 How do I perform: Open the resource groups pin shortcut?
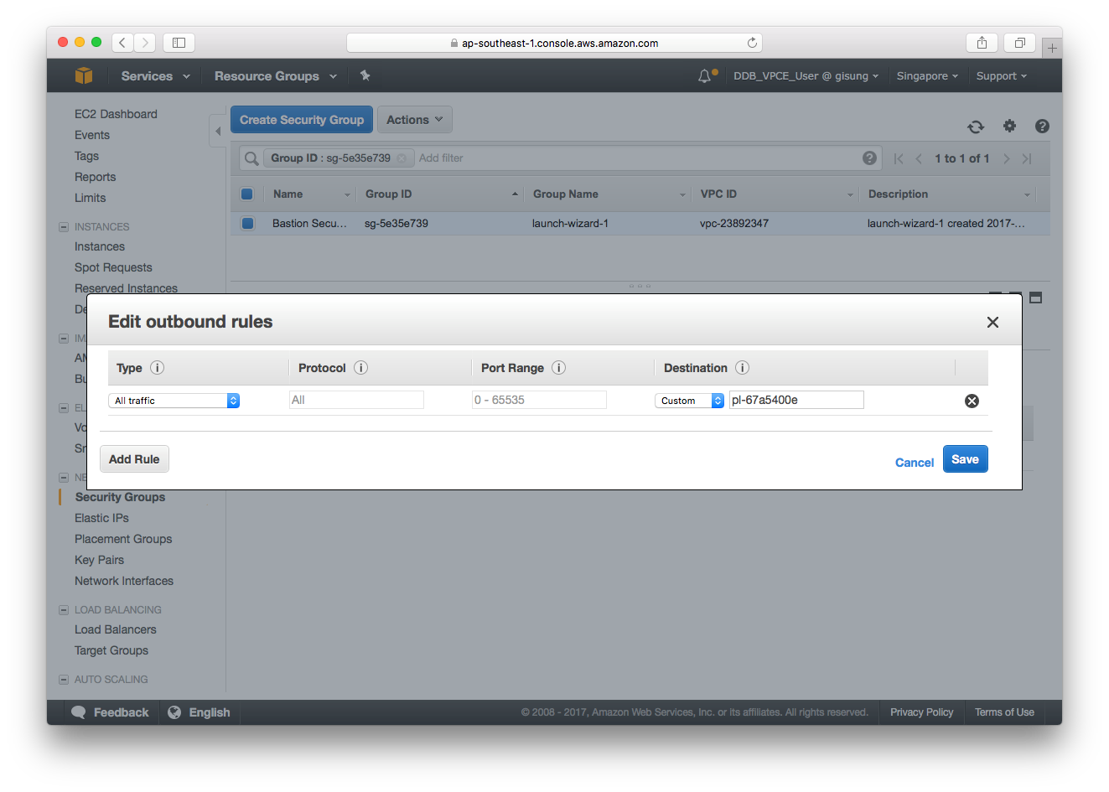[x=365, y=75]
